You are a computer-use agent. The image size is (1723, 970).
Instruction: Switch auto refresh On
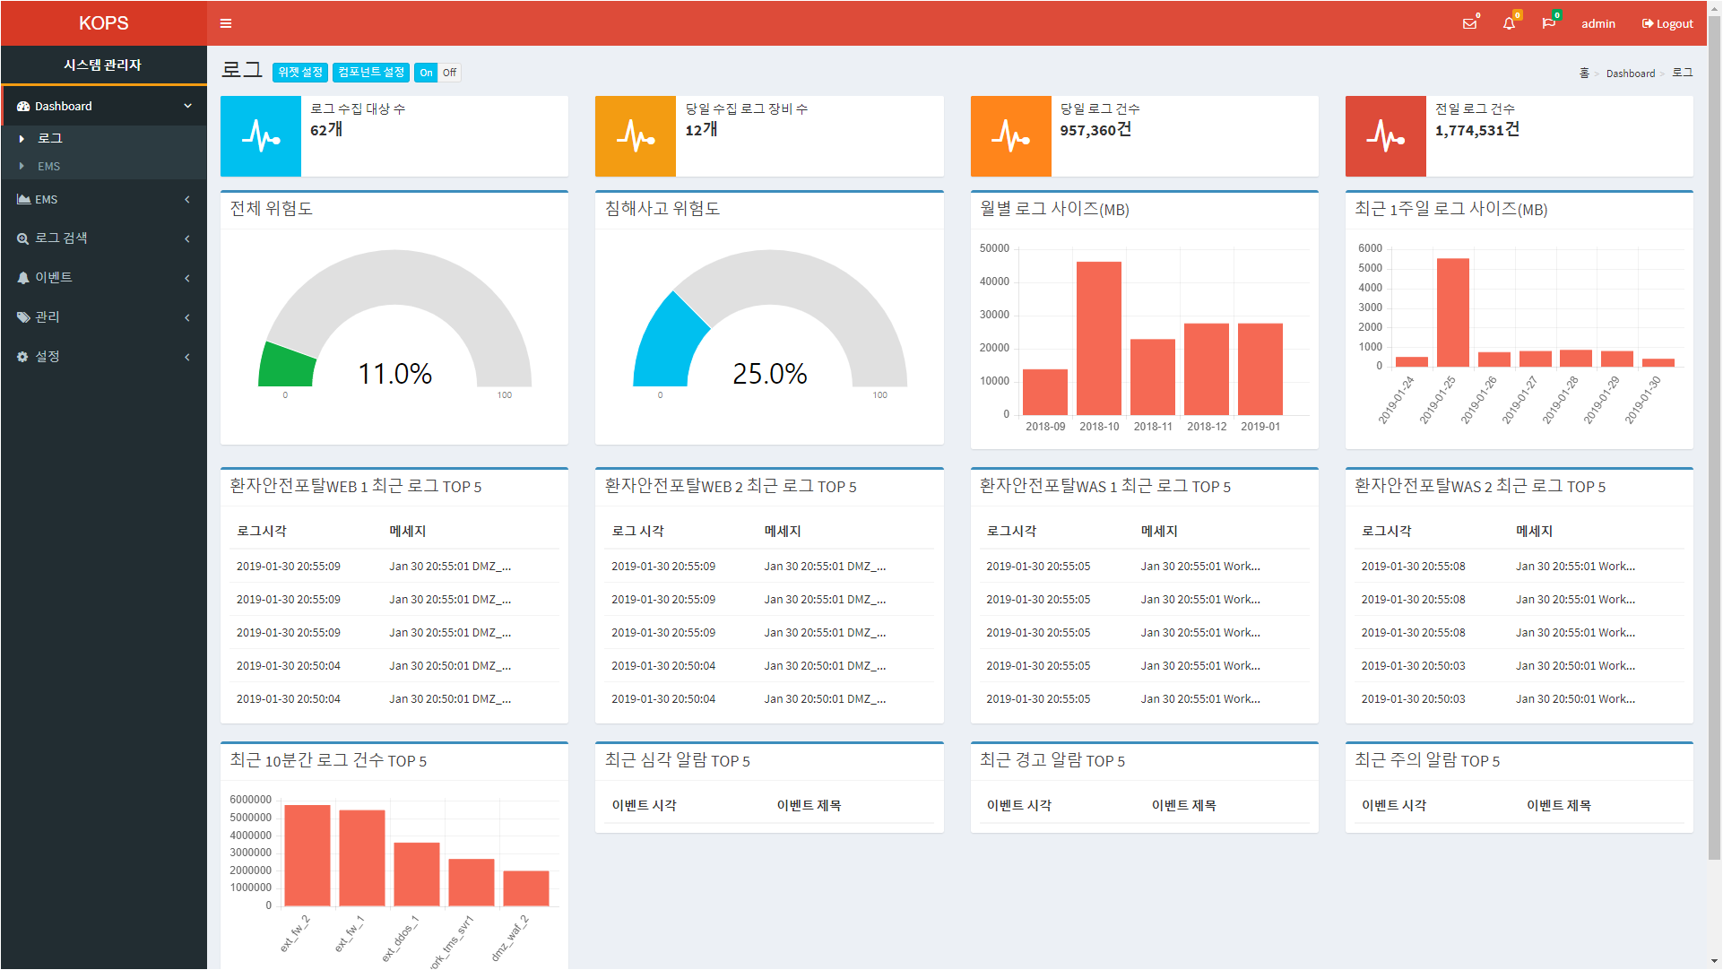[426, 73]
